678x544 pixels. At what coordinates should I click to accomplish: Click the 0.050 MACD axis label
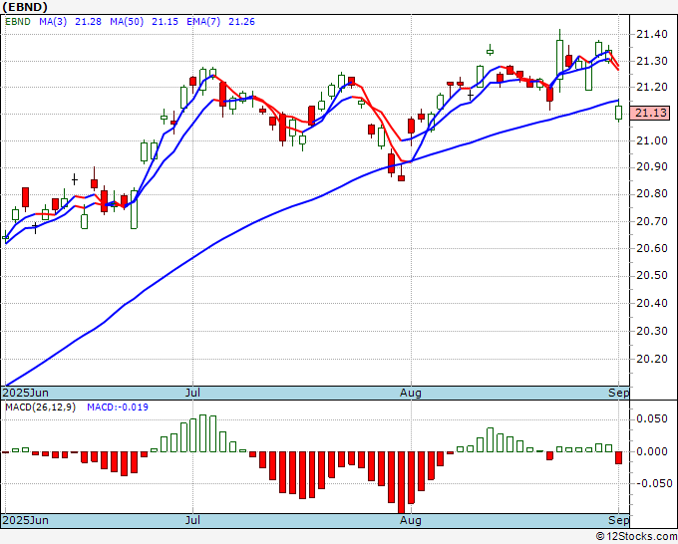[x=654, y=419]
